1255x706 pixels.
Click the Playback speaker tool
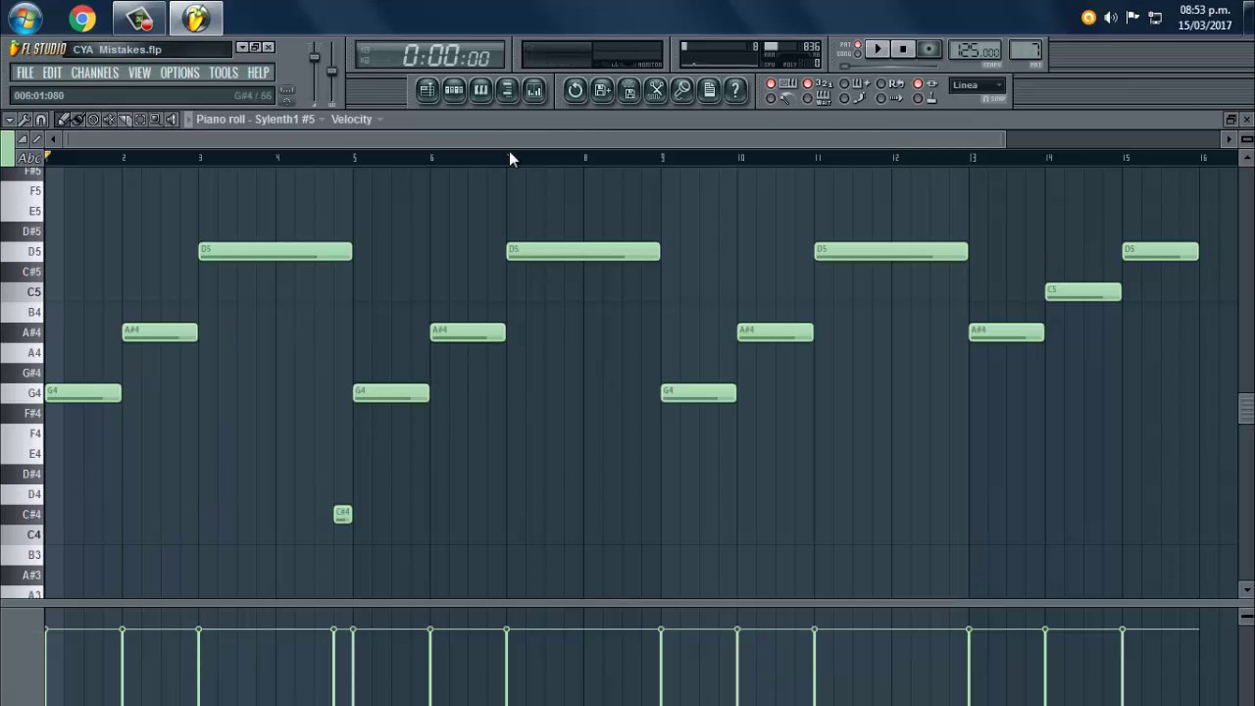tap(172, 120)
